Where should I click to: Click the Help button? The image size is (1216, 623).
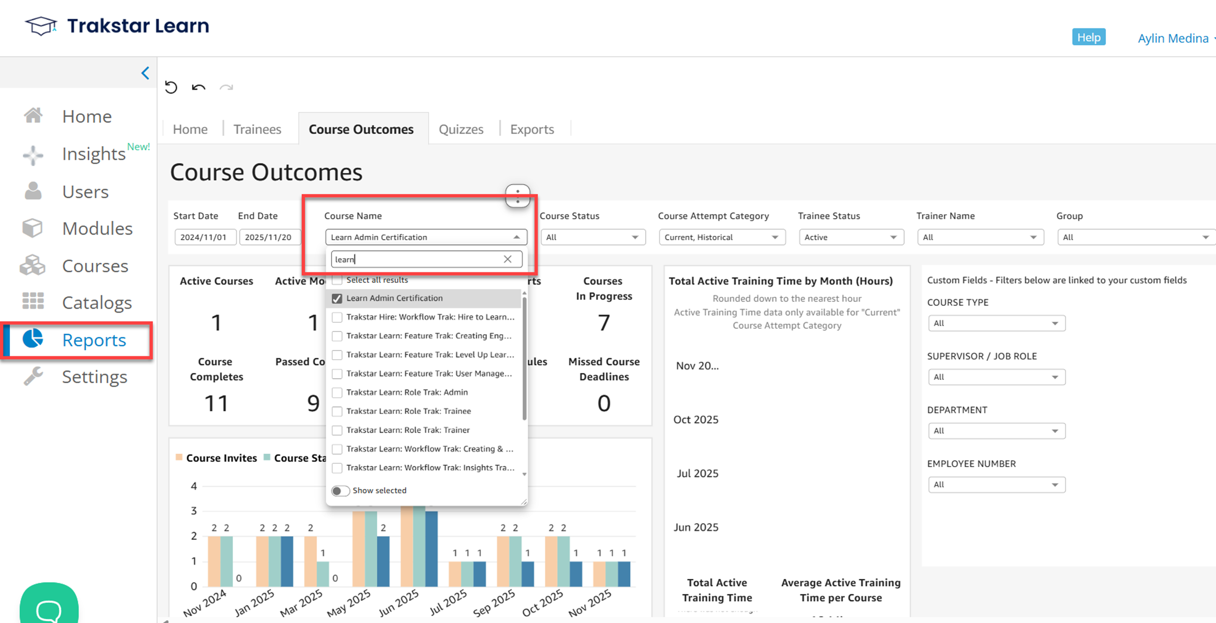[x=1088, y=37]
